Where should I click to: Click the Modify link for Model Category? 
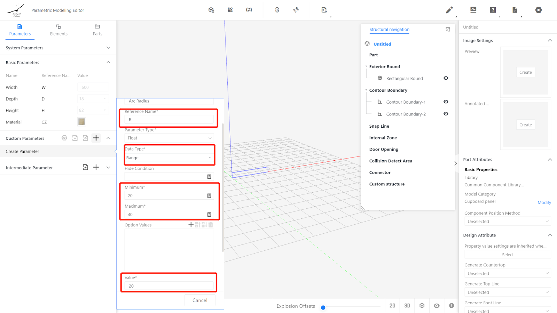pyautogui.click(x=544, y=202)
